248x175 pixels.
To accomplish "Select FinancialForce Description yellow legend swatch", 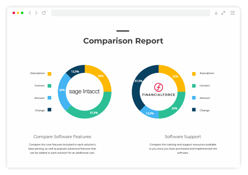I will point(194,74).
